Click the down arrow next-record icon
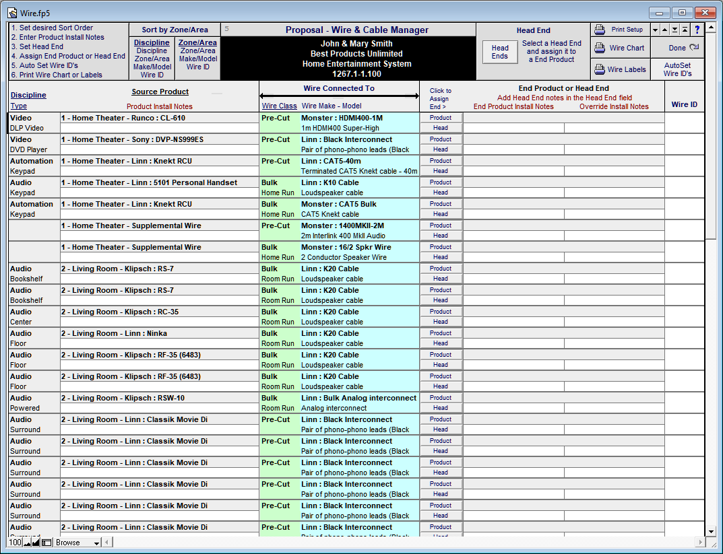Image resolution: width=723 pixels, height=554 pixels. (655, 30)
